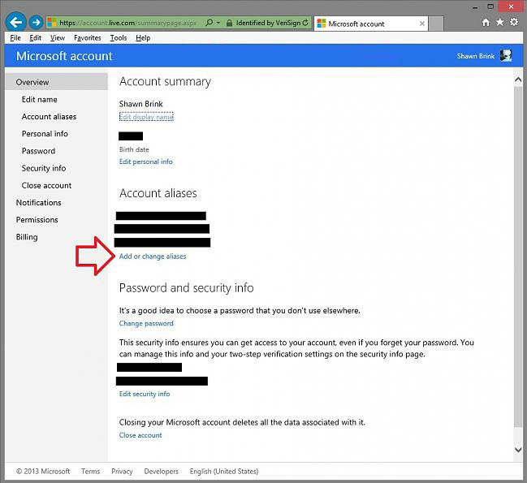527x483 pixels.
Task: Open the Edit menu
Action: pyautogui.click(x=35, y=38)
